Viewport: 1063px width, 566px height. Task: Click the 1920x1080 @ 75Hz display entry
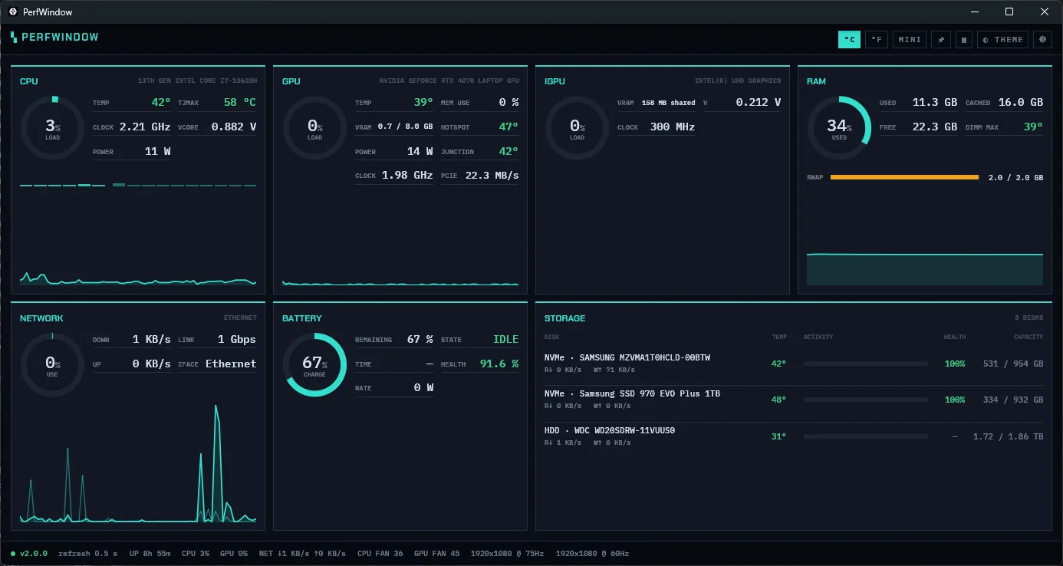pyautogui.click(x=508, y=554)
